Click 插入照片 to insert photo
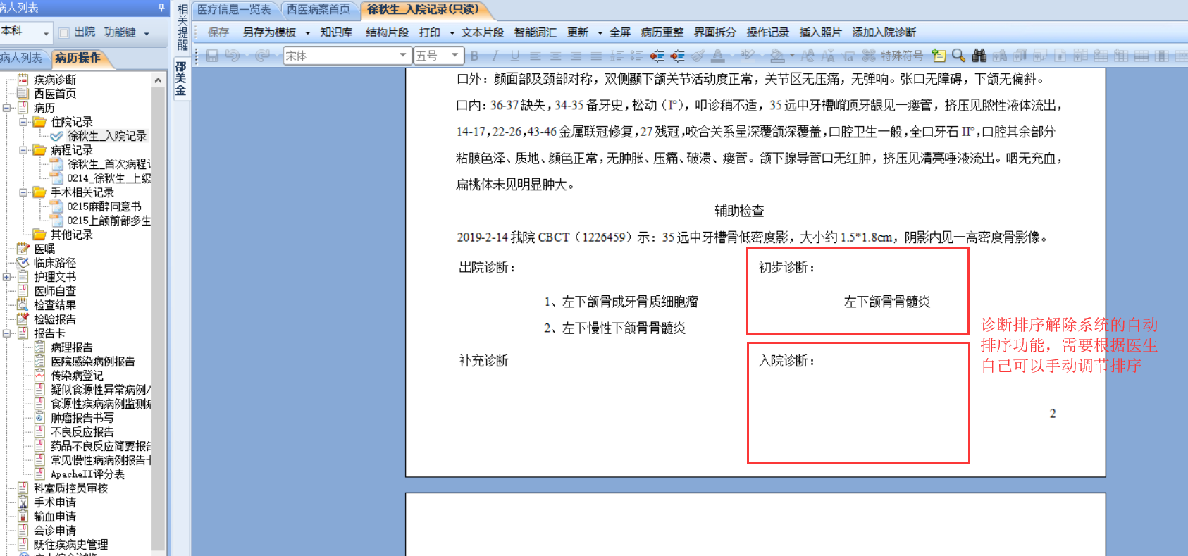 tap(821, 32)
